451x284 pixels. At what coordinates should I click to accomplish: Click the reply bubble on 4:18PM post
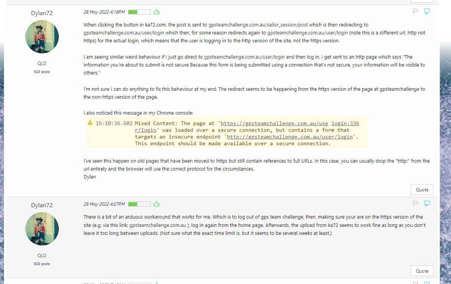pyautogui.click(x=427, y=11)
